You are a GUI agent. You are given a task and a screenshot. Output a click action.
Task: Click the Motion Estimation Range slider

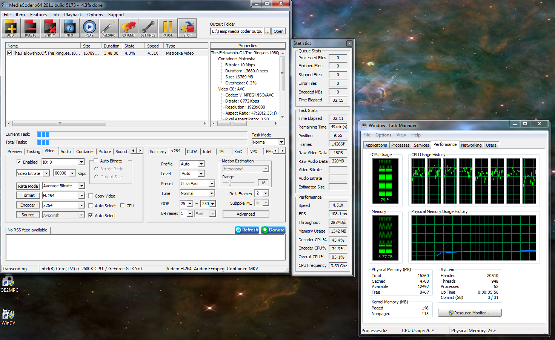point(231,183)
